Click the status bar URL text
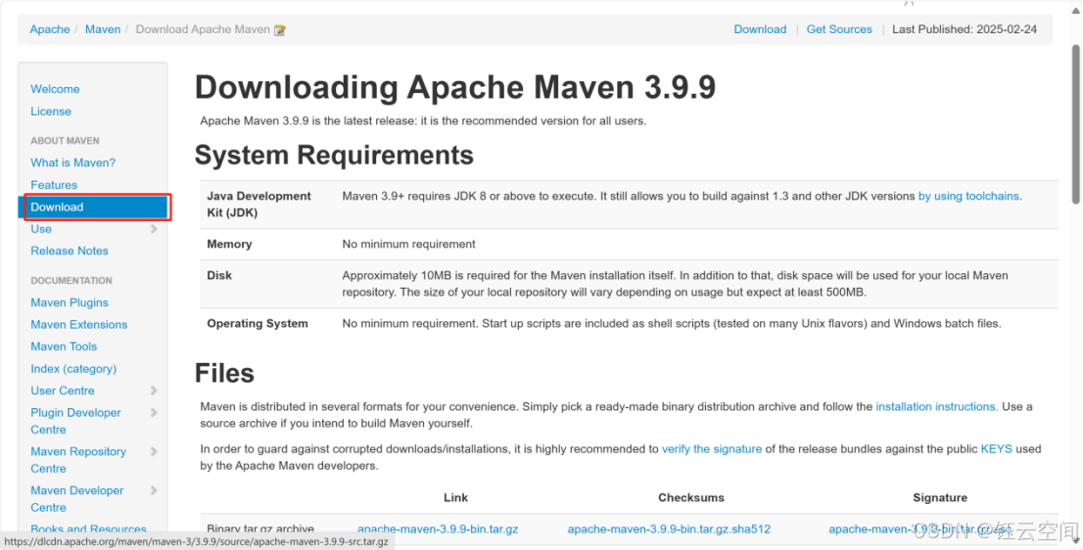This screenshot has width=1083, height=550. coord(196,542)
